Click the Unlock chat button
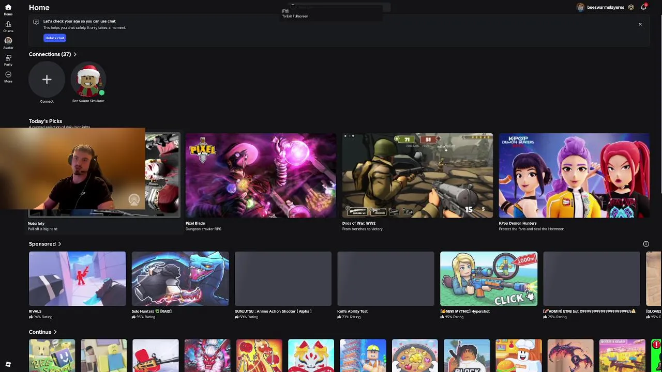This screenshot has width=662, height=372. point(55,38)
